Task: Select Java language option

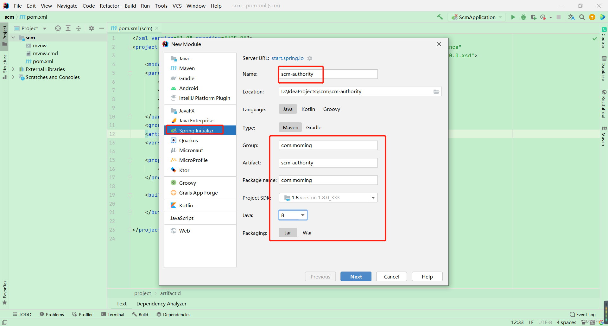Action: pyautogui.click(x=288, y=109)
